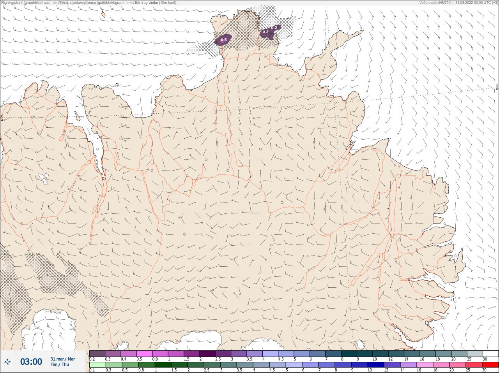This screenshot has width=499, height=373.
Task: Pick the red swatch at 30 in lower legend row
Action: 490,365
